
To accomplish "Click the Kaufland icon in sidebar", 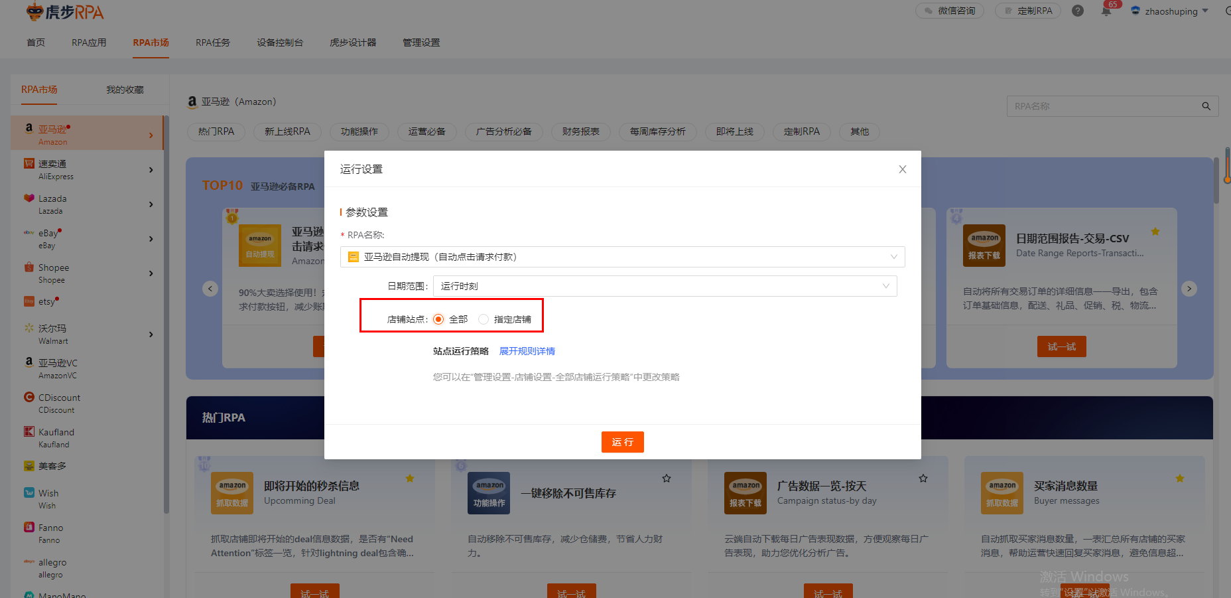I will point(29,431).
